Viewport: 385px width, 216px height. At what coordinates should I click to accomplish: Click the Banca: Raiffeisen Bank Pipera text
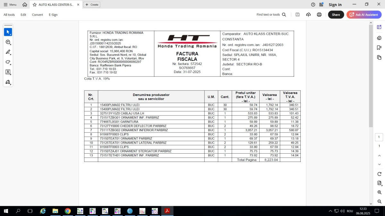pos(110,65)
